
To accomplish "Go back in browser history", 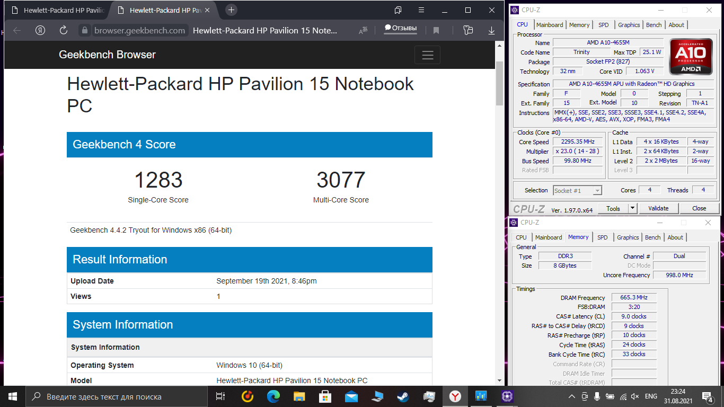I will [x=17, y=30].
